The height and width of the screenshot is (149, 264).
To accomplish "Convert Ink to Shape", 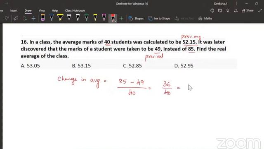I will [159, 18].
